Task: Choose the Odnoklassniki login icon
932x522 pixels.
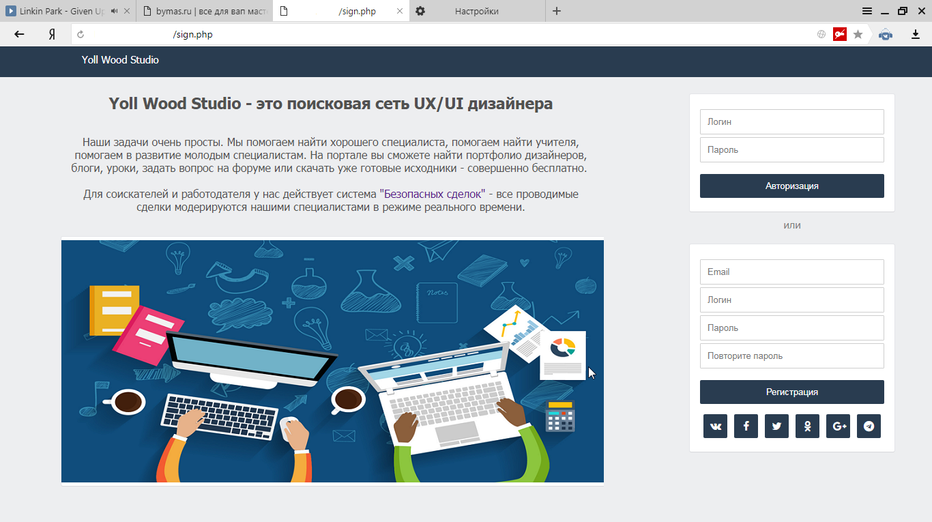Action: pyautogui.click(x=807, y=426)
